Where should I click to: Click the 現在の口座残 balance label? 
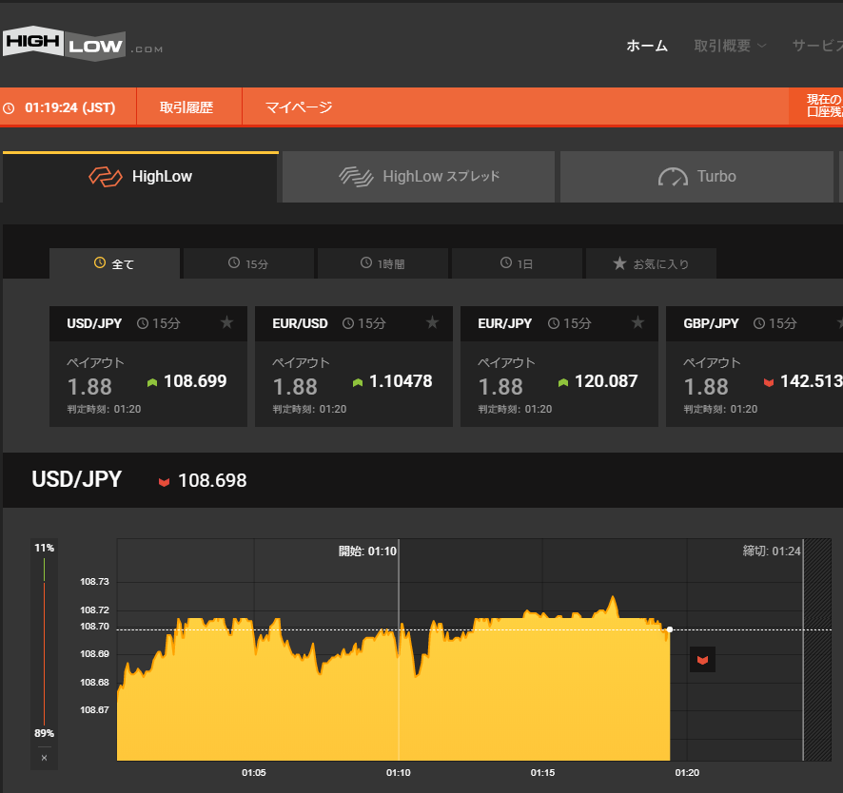point(825,106)
